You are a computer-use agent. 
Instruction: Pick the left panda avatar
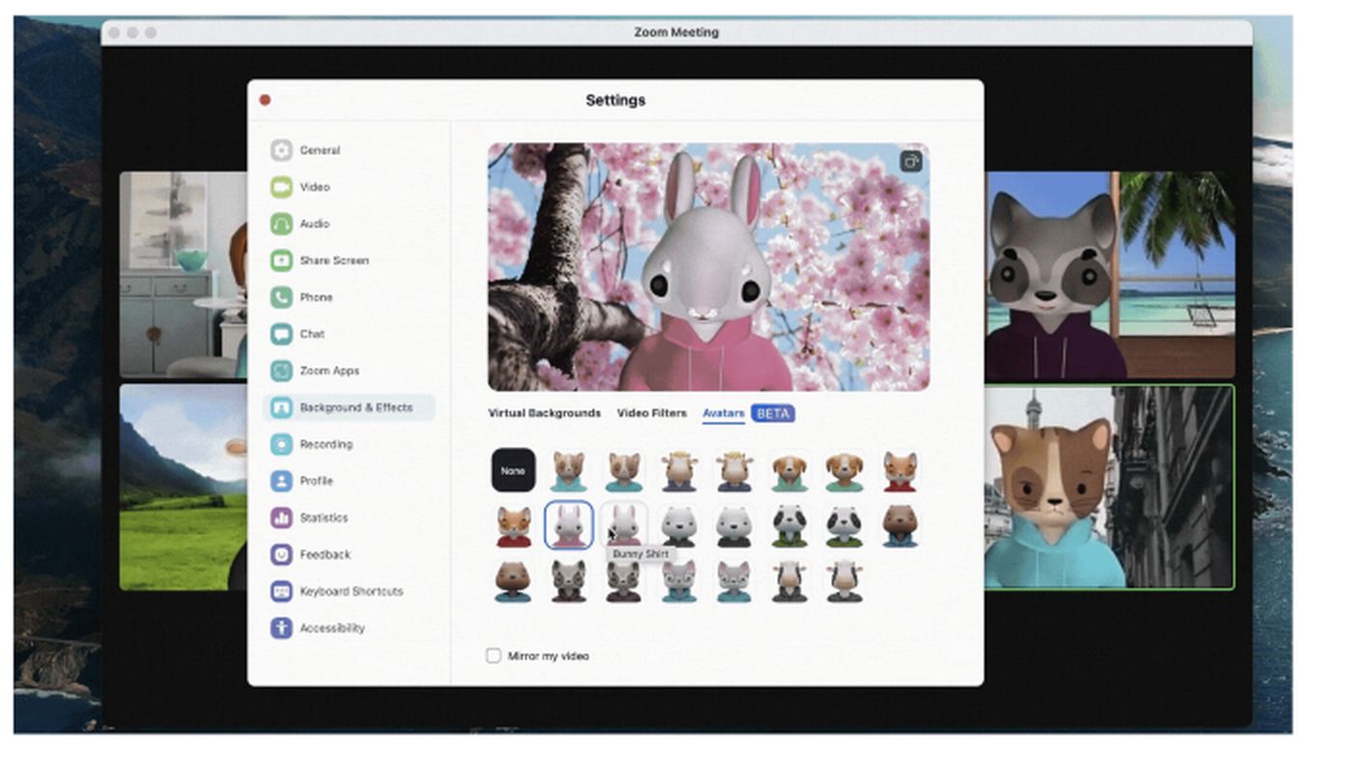(789, 526)
